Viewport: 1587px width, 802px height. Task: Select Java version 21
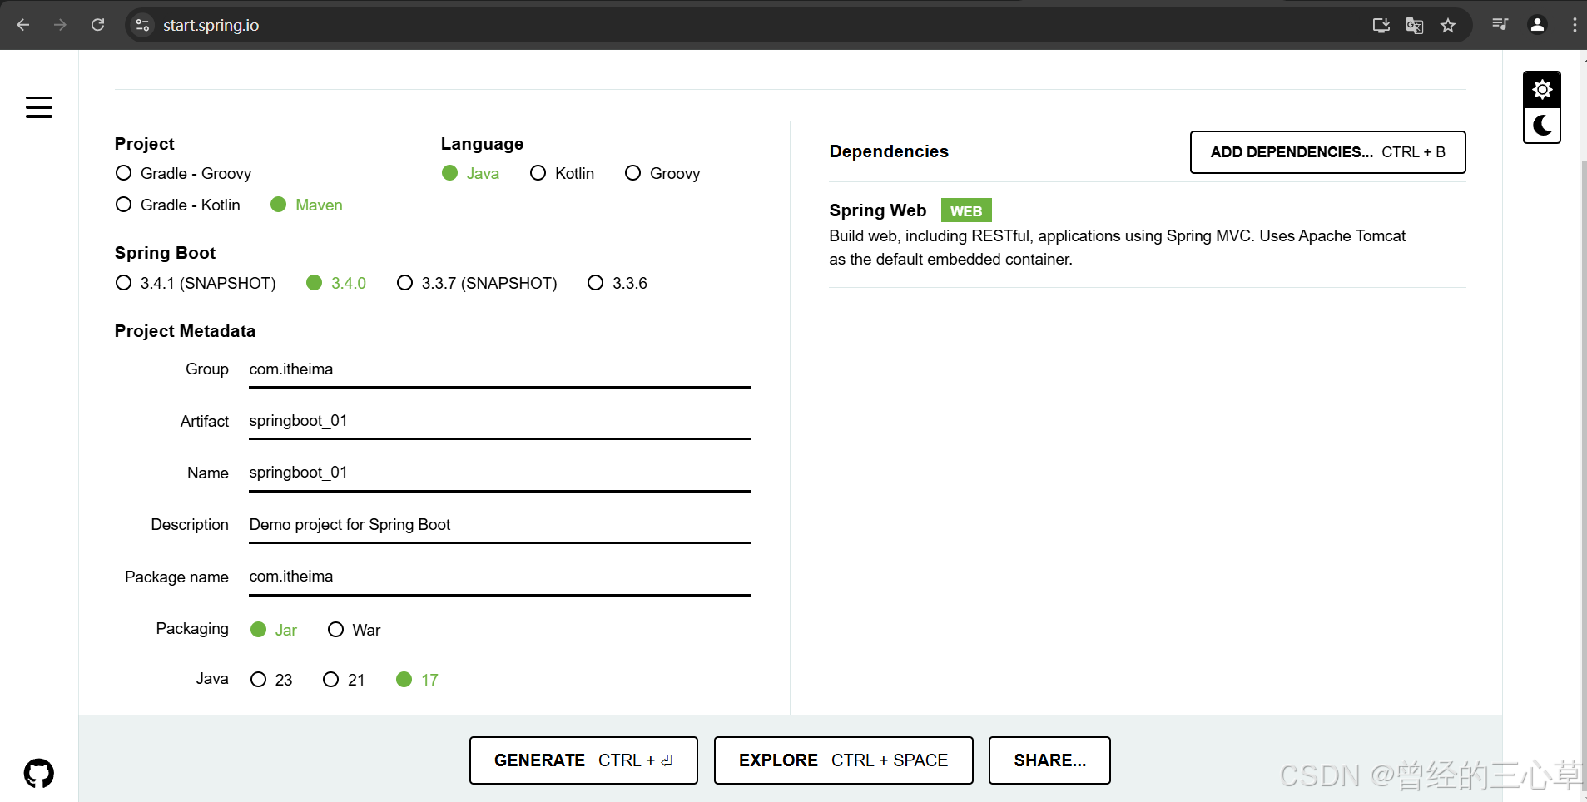click(344, 680)
